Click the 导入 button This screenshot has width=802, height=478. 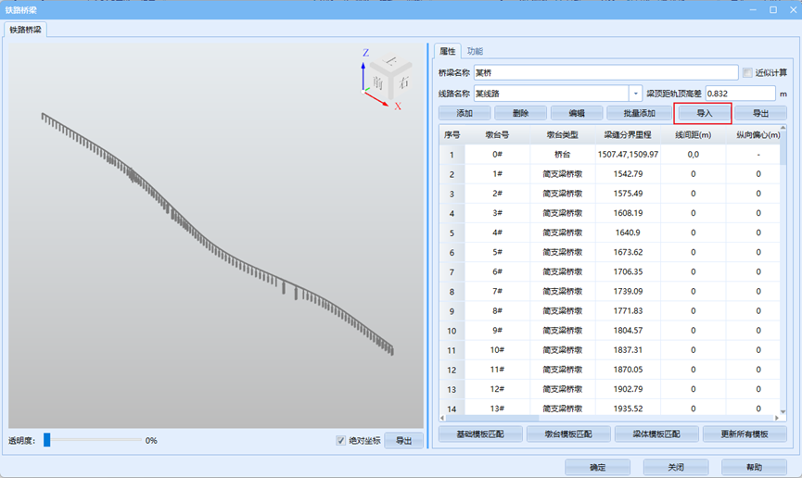(704, 113)
